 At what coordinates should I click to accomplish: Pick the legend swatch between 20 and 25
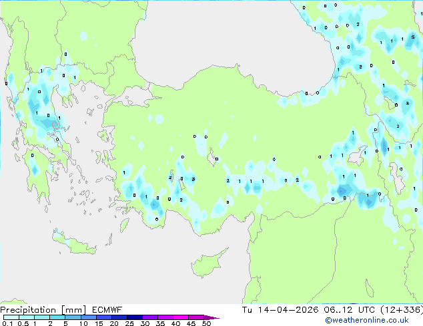click(121, 317)
